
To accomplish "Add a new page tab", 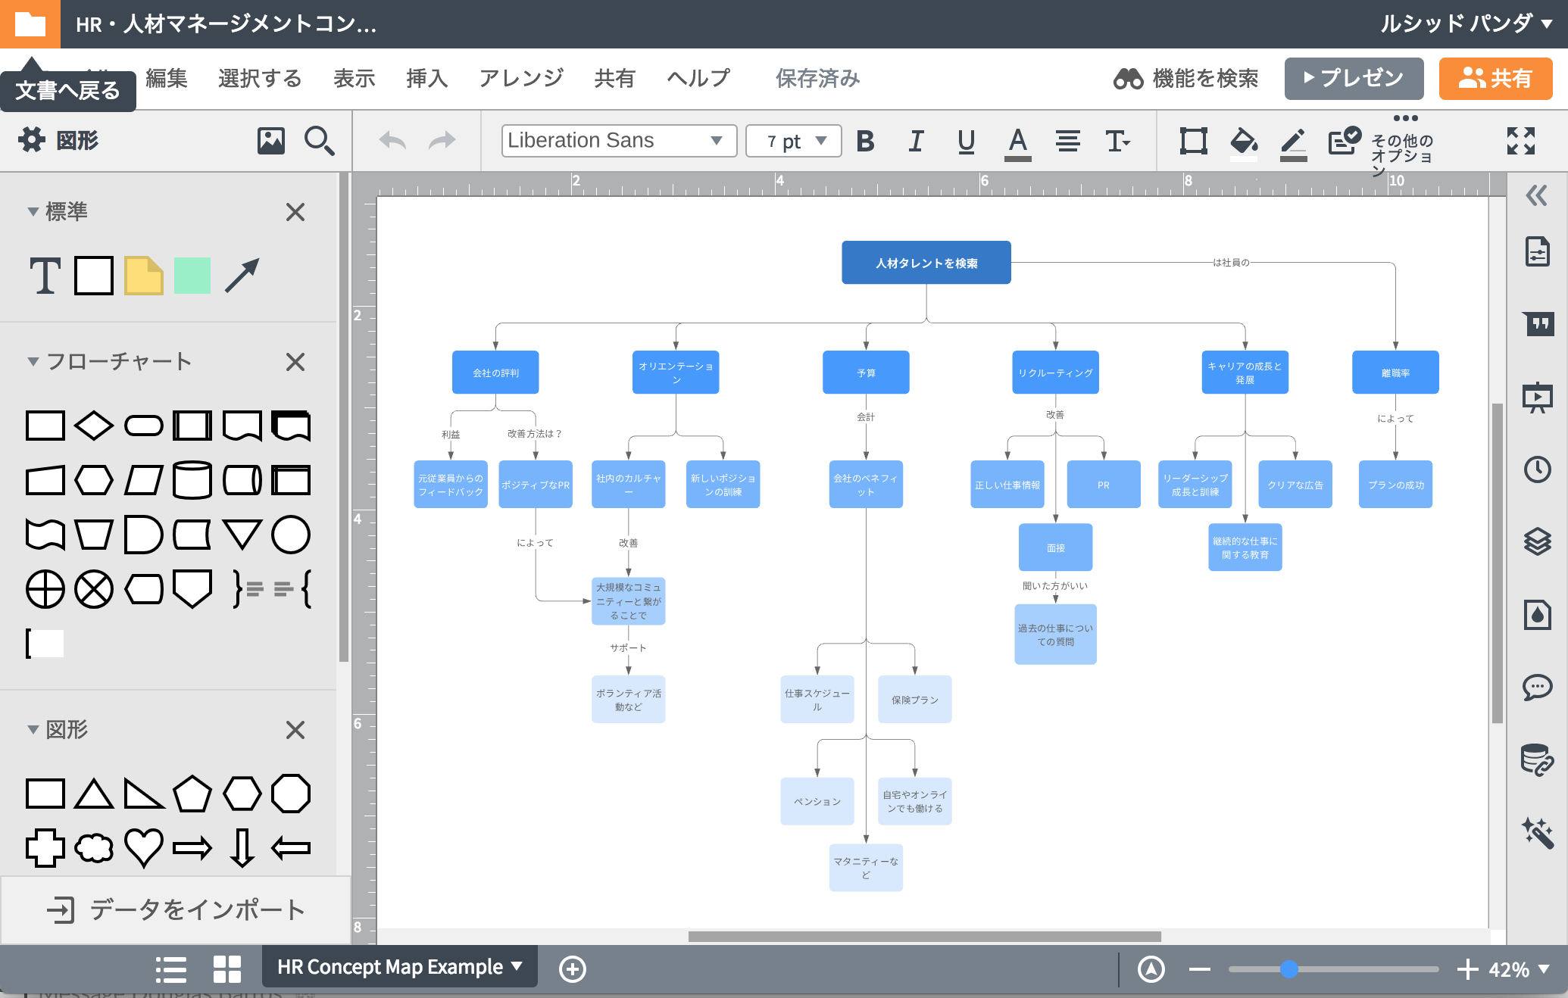I will click(572, 969).
